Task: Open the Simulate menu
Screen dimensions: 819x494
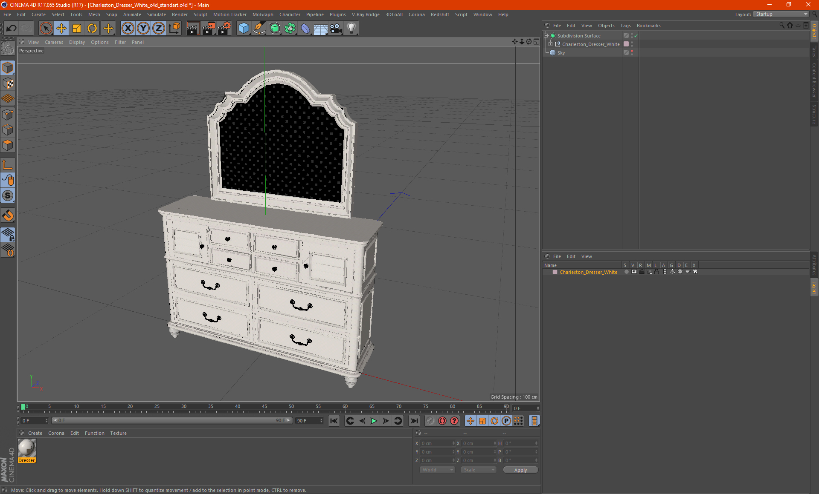Action: tap(157, 14)
